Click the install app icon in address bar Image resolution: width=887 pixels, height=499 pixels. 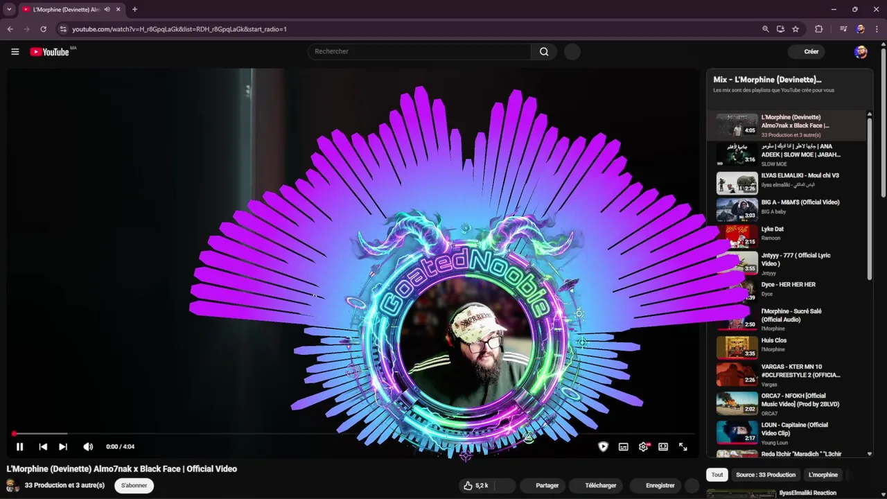[x=780, y=29]
